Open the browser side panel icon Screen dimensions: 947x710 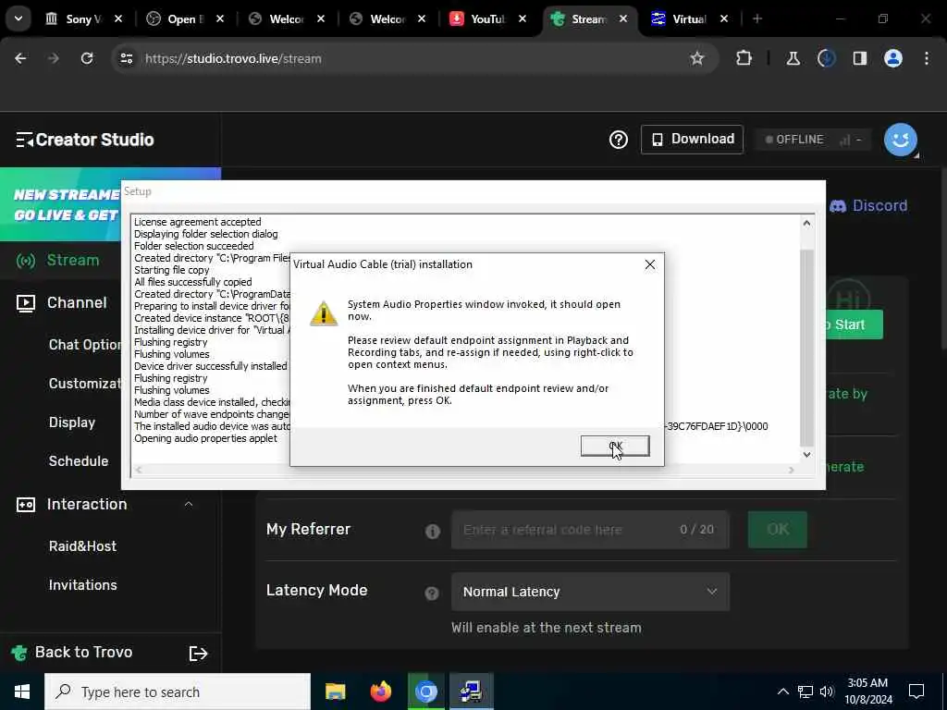pos(859,58)
